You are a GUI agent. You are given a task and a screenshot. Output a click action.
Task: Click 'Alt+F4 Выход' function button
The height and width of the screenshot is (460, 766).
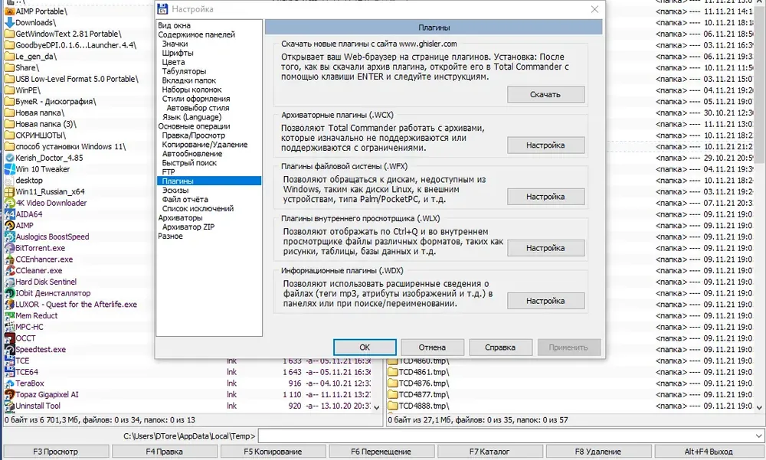point(709,452)
